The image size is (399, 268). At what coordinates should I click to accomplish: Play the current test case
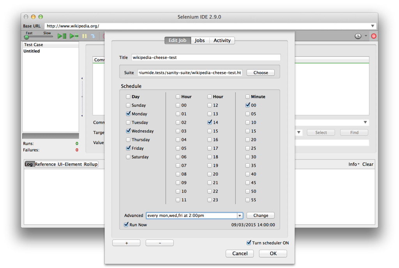(x=74, y=36)
